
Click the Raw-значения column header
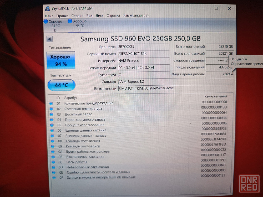(x=216, y=96)
